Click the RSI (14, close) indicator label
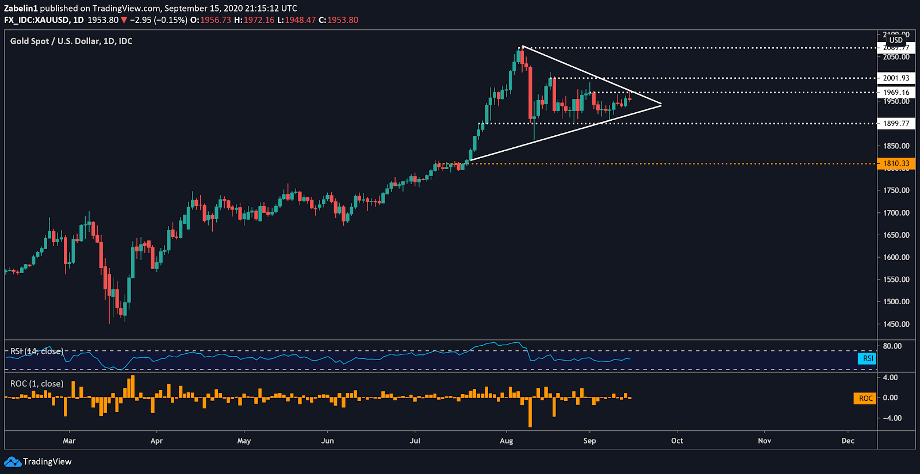The image size is (920, 474). coord(37,351)
